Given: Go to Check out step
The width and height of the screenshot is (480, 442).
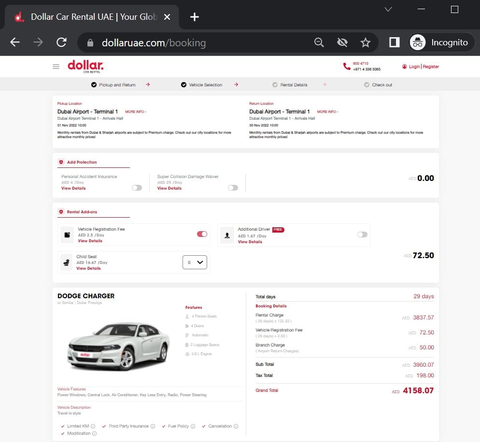Looking at the screenshot, I should [378, 85].
